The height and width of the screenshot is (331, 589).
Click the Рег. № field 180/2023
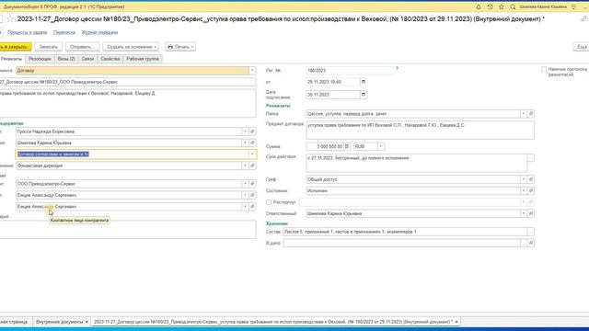click(350, 71)
